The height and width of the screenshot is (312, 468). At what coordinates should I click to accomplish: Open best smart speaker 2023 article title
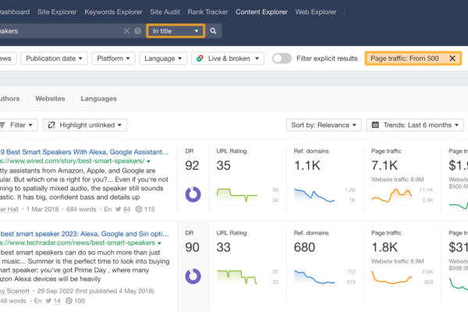[84, 234]
